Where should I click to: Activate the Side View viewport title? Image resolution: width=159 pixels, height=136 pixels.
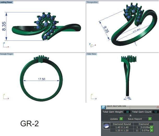(x=92, y=54)
